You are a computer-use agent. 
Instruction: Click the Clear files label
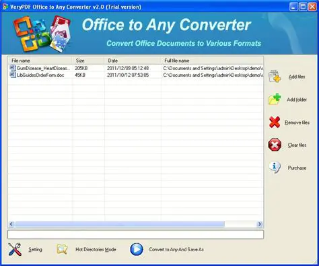click(297, 145)
